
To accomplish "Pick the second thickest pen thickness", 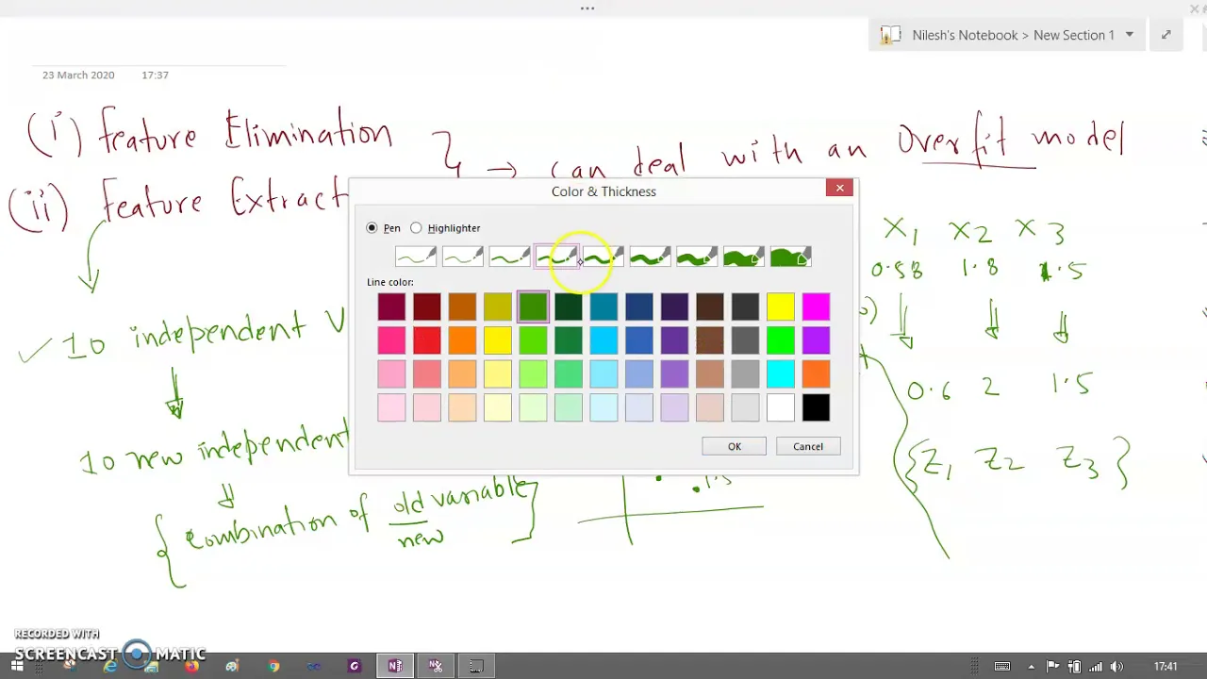I will [744, 257].
